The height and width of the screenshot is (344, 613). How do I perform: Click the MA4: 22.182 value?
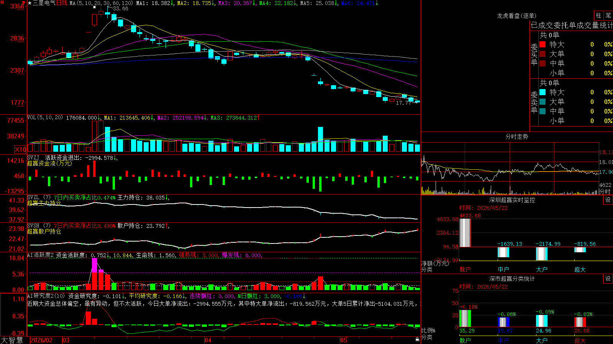coord(276,3)
